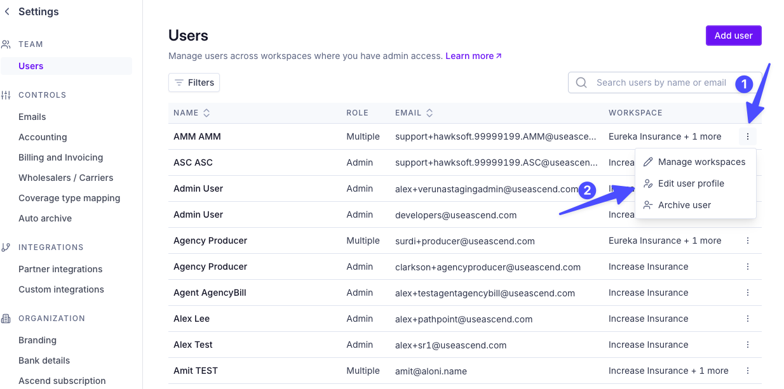This screenshot has height=389, width=784.
Task: Go to Custom integrations
Action: (61, 289)
